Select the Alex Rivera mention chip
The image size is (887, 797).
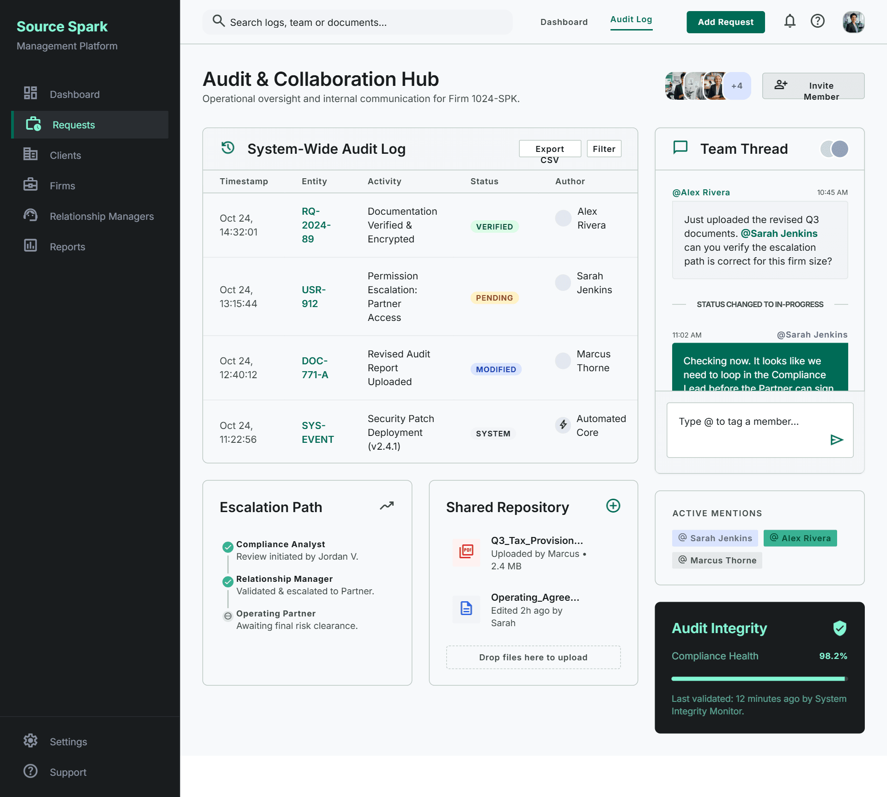800,538
